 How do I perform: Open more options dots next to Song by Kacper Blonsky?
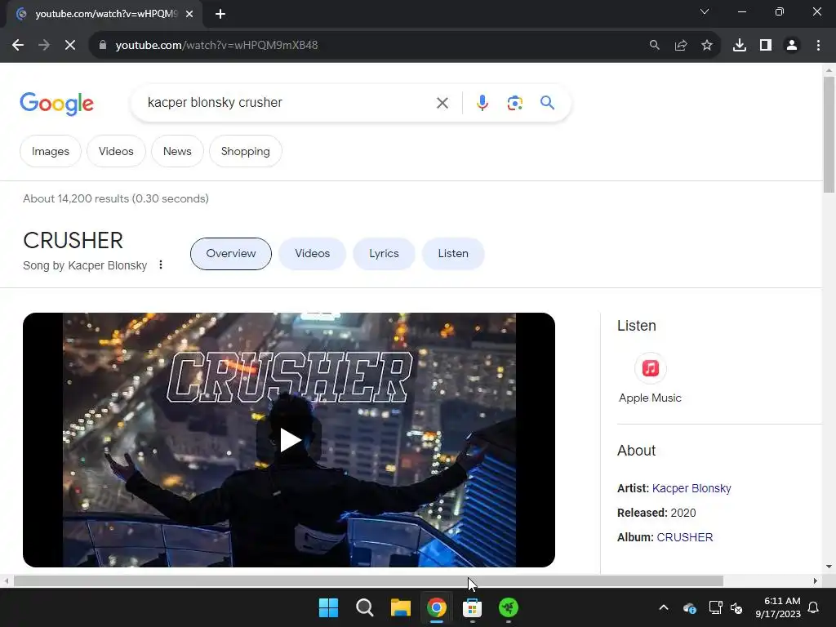[161, 265]
